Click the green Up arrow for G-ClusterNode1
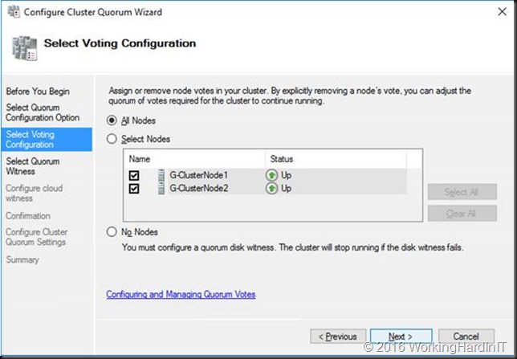 click(x=271, y=175)
